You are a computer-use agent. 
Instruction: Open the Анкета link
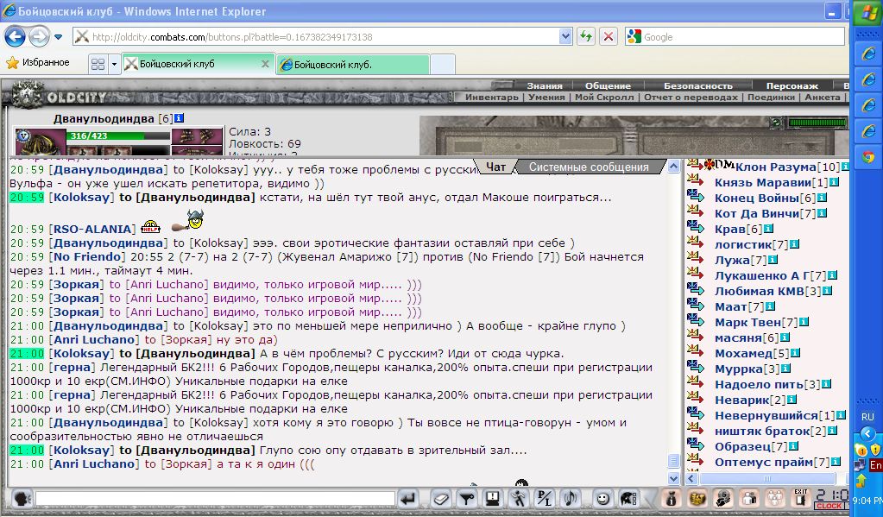pos(823,97)
